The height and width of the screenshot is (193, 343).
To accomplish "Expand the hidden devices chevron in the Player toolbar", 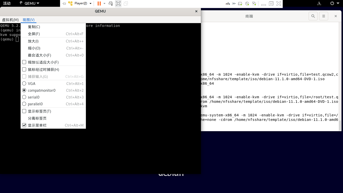I will [234, 4].
